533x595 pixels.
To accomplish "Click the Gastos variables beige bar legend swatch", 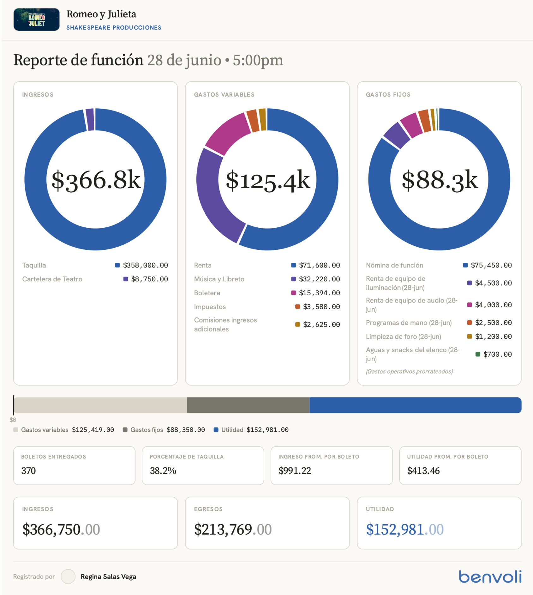I will point(16,430).
